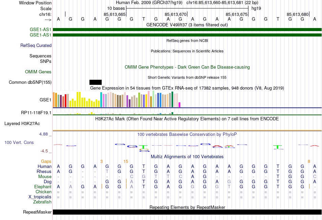The image size is (322, 220).
Task: Click Multiz Alignments of 100 Vertebrates title
Action: pyautogui.click(x=187, y=157)
